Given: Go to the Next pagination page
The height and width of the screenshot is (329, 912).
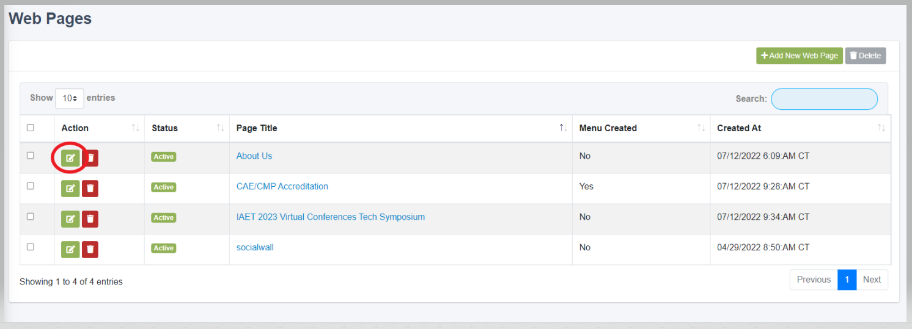Looking at the screenshot, I should point(872,280).
